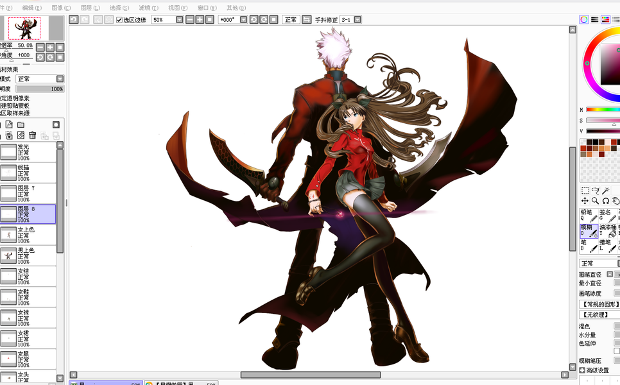Open the 50% zoom dropdown
The width and height of the screenshot is (620, 385).
[180, 20]
